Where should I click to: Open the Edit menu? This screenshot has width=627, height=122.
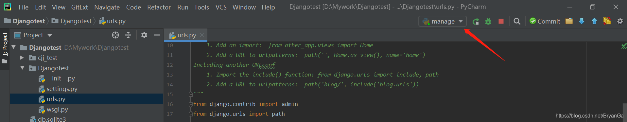(40, 7)
